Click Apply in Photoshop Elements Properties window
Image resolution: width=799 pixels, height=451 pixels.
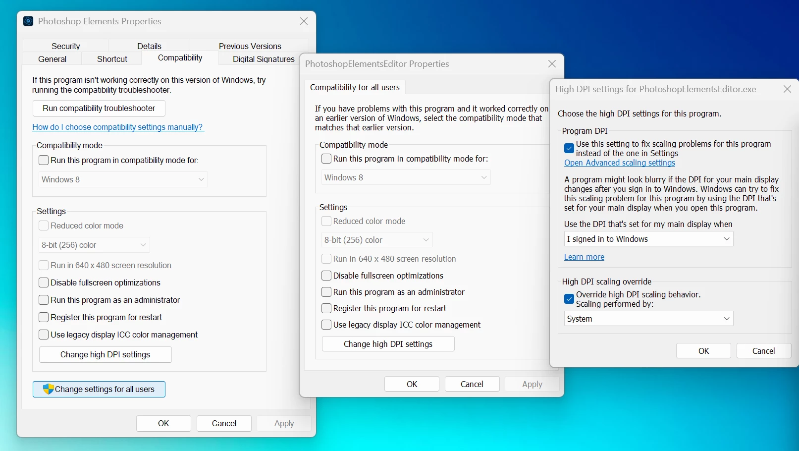[x=284, y=423]
